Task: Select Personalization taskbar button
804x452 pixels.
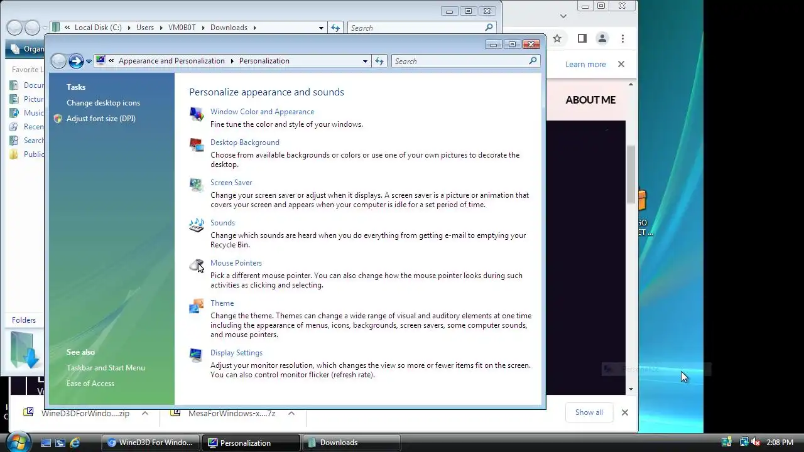Action: [252, 443]
